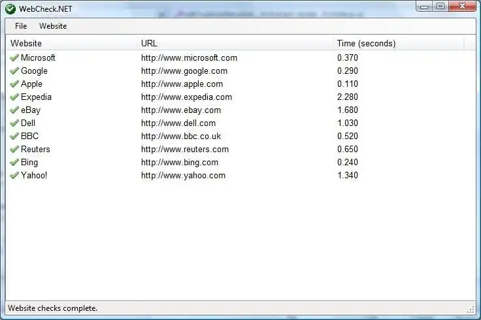Click the URL http://www.bing.com
Image resolution: width=481 pixels, height=320 pixels.
180,162
